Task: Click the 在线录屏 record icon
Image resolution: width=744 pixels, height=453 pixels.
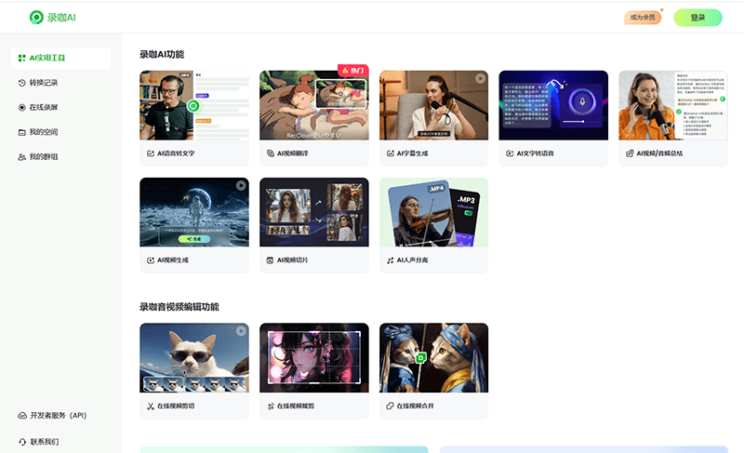Action: click(x=22, y=108)
